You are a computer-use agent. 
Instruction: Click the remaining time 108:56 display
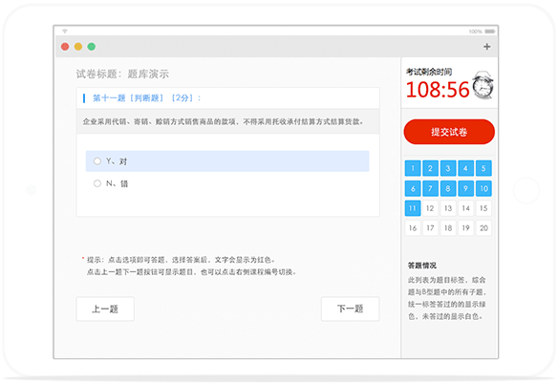pyautogui.click(x=438, y=90)
